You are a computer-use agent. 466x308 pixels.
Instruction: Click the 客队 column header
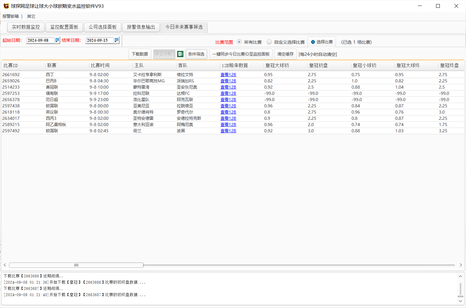[x=198, y=66]
